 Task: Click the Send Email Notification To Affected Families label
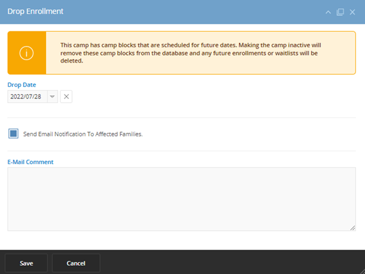(x=83, y=134)
